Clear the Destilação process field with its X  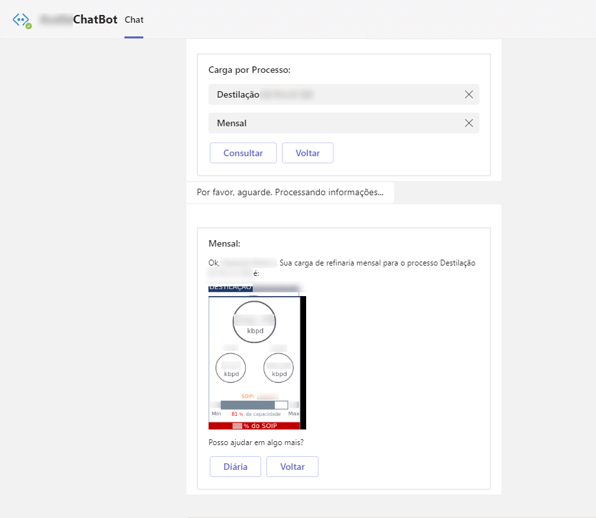(x=468, y=94)
